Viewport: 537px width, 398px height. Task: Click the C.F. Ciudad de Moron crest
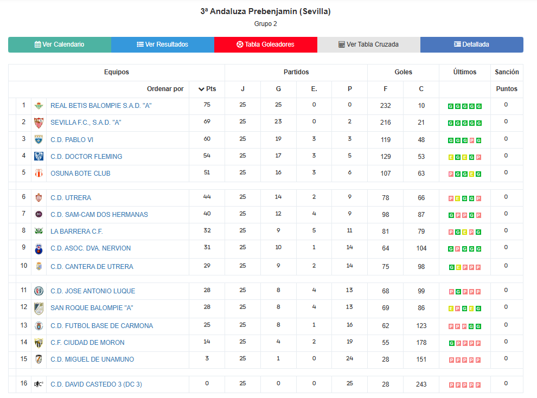coord(39,343)
